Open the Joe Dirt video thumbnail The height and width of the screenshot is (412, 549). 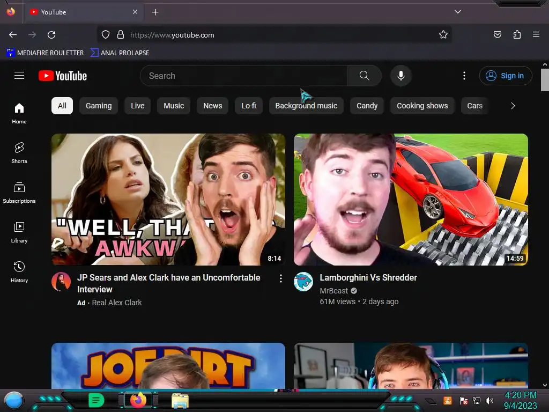click(x=168, y=366)
